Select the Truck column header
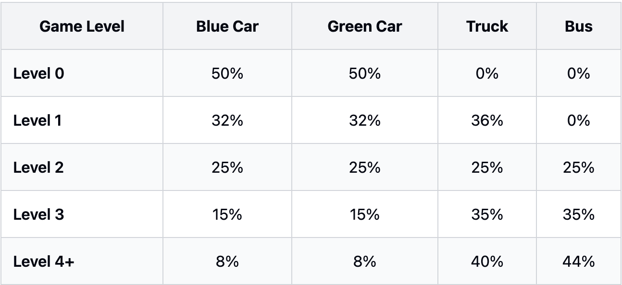 [487, 26]
